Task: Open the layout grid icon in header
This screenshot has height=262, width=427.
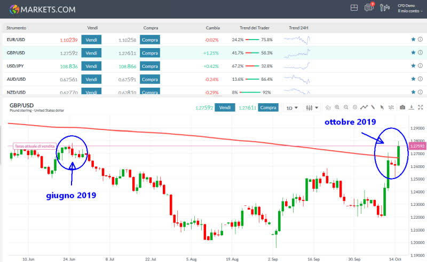Action: pos(354,7)
